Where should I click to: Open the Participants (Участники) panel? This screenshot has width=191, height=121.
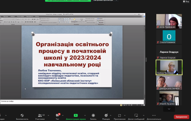40,115
